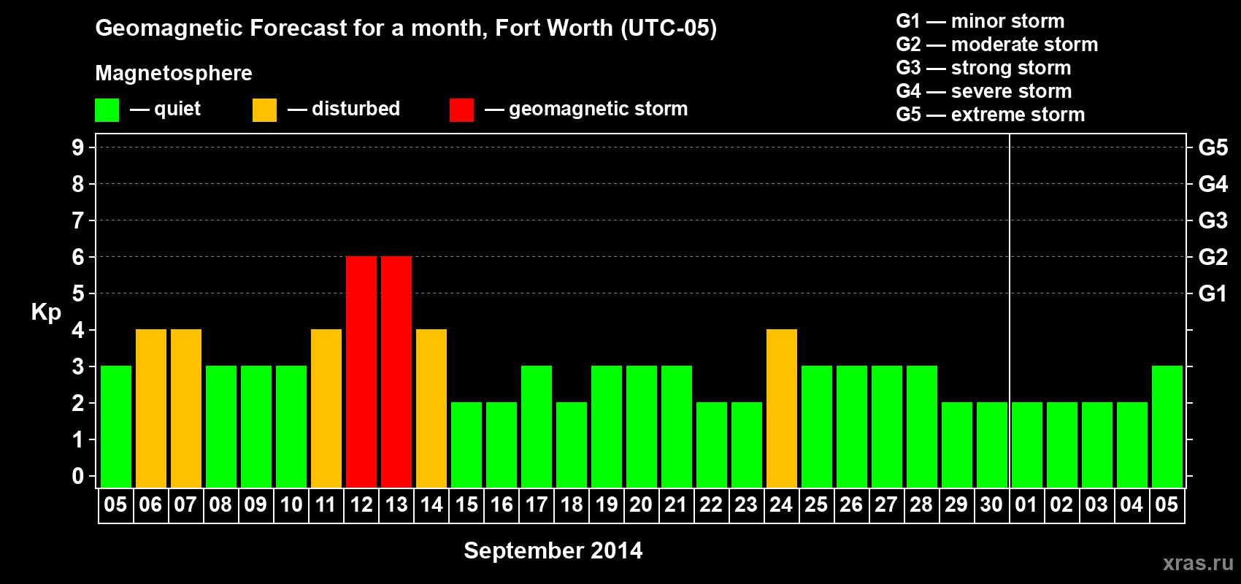Click the 'G2 — moderate storm' legend text
This screenshot has width=1241, height=584.
tap(997, 45)
